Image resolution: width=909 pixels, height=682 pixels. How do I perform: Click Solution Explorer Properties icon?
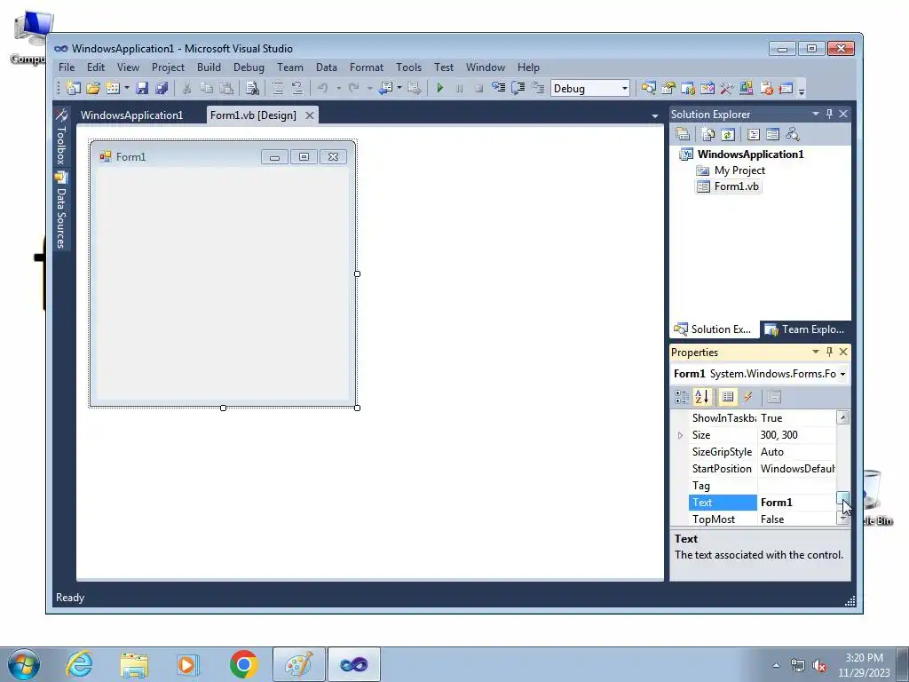tap(683, 135)
